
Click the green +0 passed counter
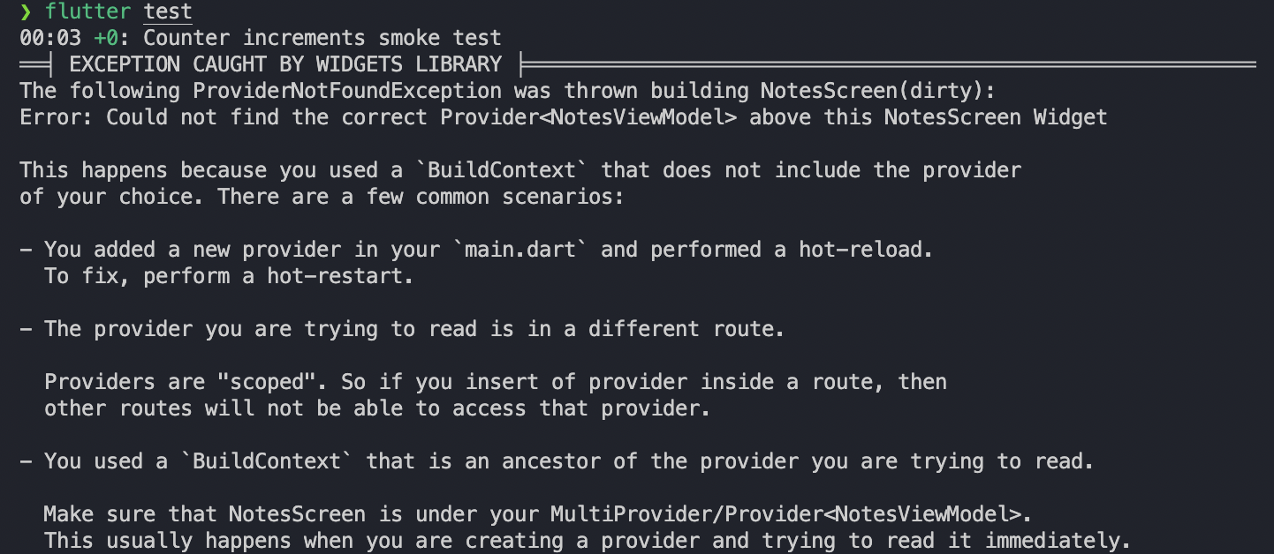point(106,38)
